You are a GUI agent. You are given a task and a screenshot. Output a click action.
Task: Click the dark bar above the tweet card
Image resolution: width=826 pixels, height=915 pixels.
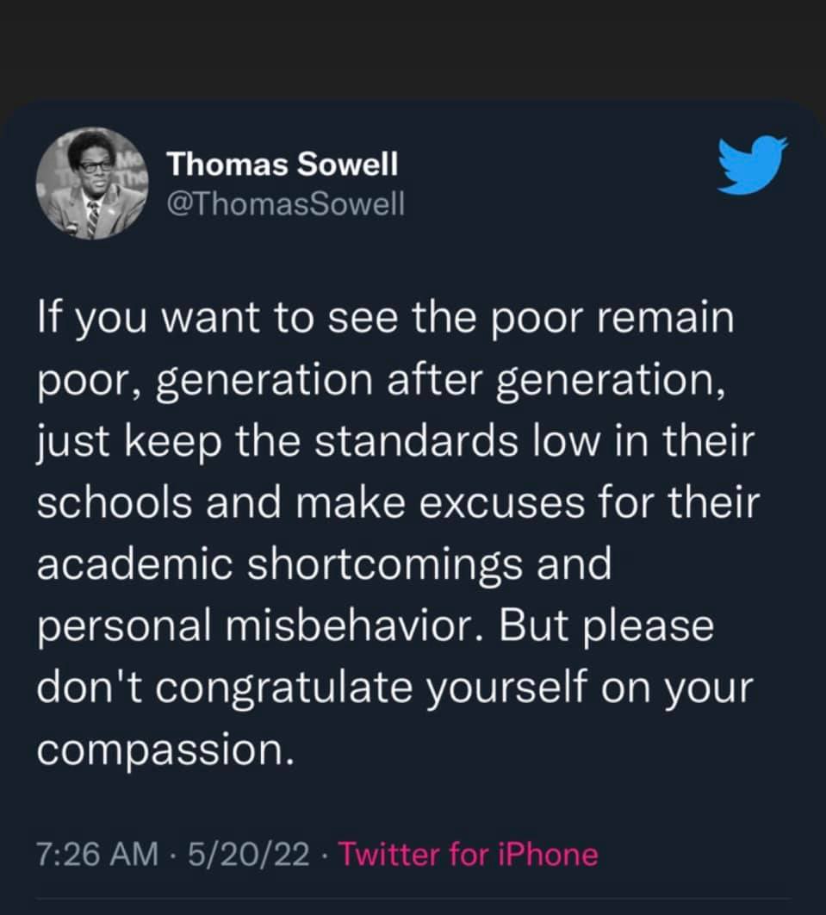[x=413, y=50]
